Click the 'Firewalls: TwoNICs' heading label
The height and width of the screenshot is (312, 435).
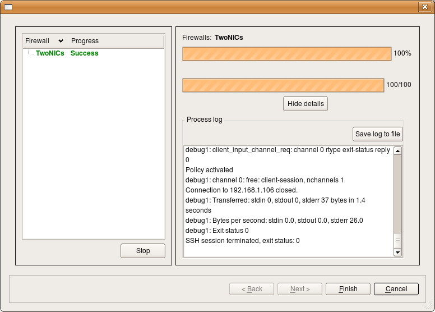click(212, 38)
